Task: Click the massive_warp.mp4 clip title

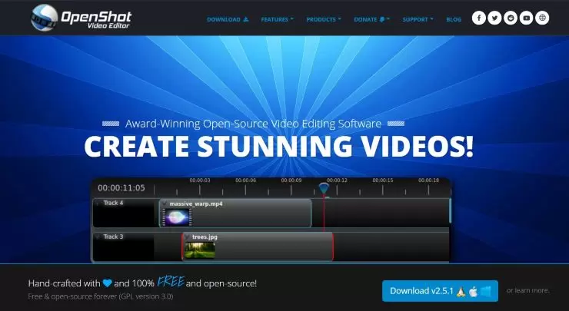Action: pyautogui.click(x=196, y=203)
